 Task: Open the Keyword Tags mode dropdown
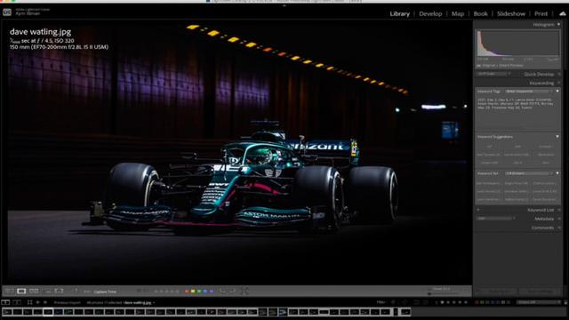tap(529, 91)
